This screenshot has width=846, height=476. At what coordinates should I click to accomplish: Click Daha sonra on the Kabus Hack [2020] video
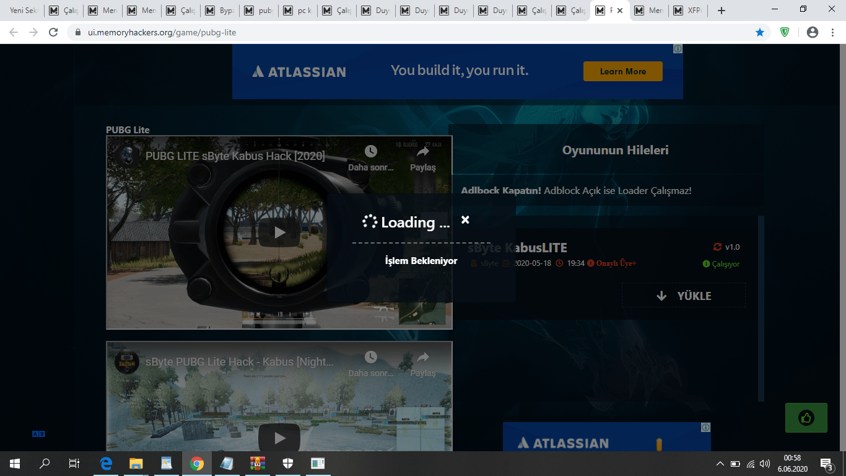[370, 159]
